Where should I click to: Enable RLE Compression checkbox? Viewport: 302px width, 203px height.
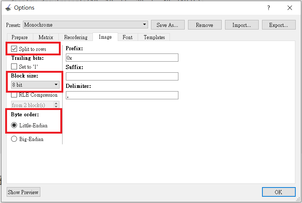pos(14,95)
